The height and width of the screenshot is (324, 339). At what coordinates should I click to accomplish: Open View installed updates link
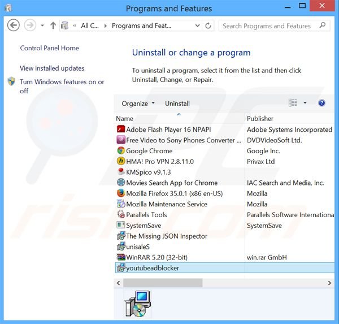click(x=52, y=68)
